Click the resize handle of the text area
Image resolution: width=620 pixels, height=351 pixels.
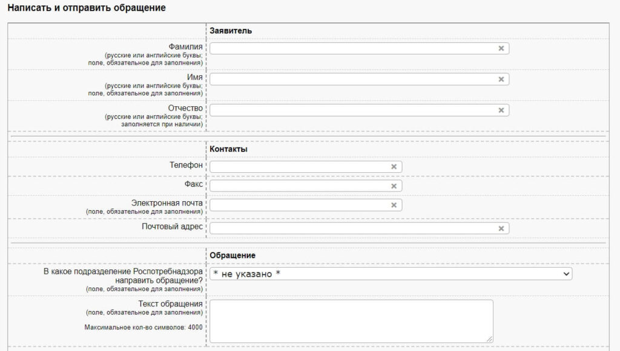click(x=490, y=340)
